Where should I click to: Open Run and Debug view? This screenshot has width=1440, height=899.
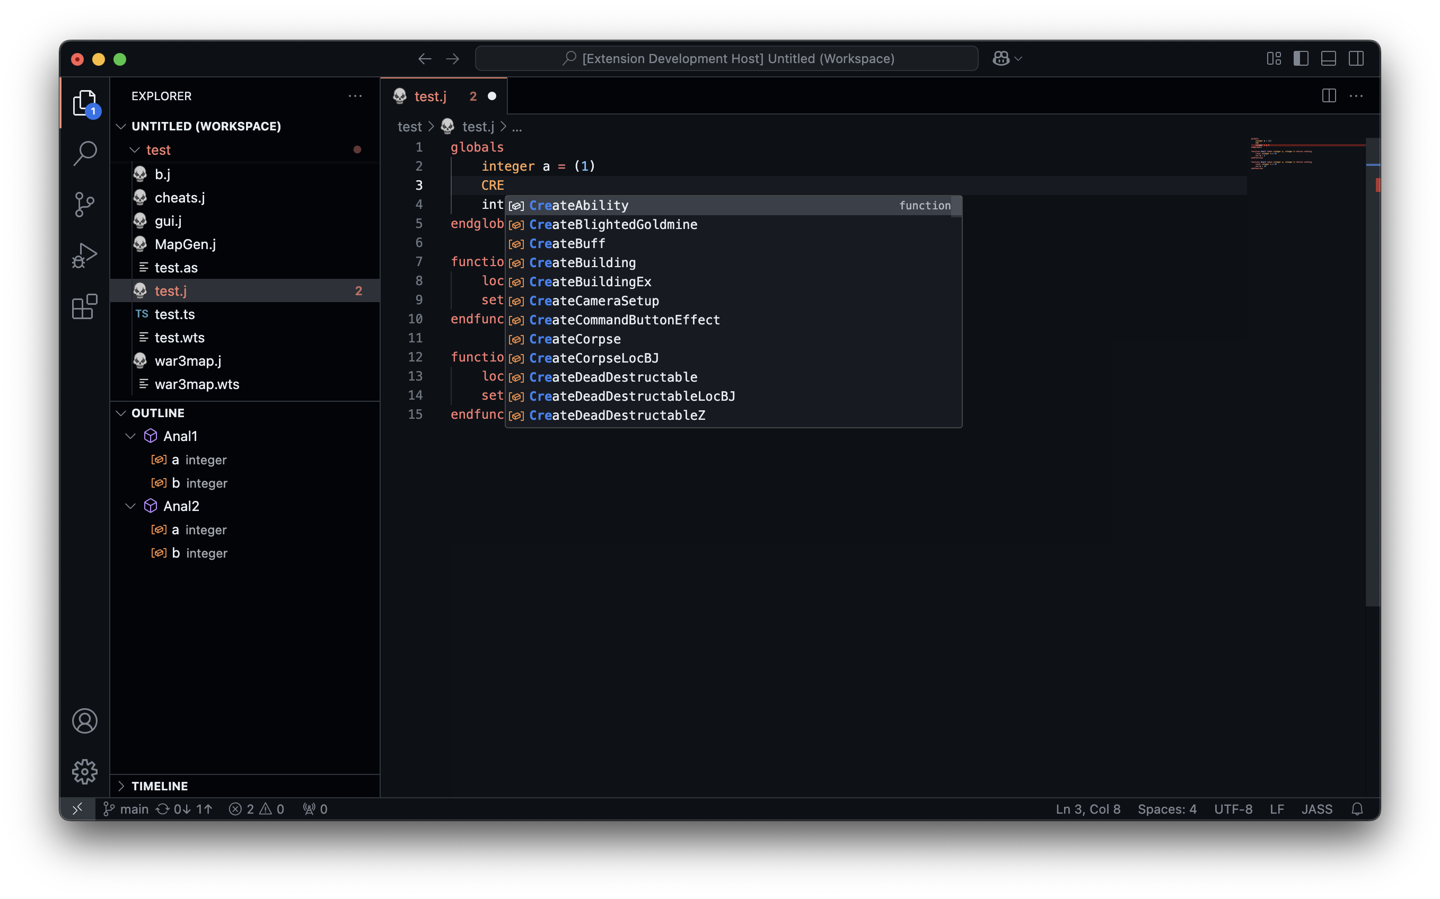click(x=84, y=255)
